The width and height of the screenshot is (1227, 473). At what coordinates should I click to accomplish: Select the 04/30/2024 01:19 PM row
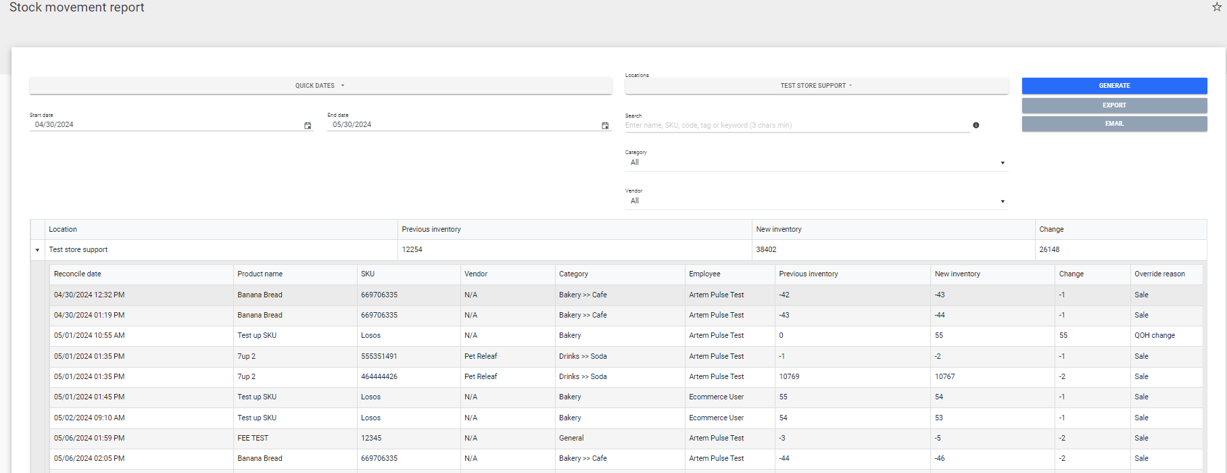click(626, 316)
